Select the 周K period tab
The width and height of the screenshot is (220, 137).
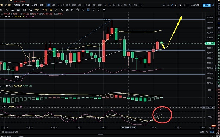115,5
